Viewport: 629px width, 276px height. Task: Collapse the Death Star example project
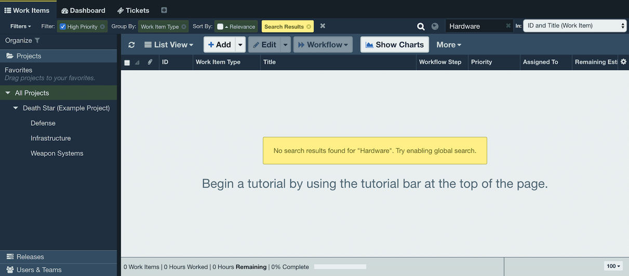tap(16, 108)
